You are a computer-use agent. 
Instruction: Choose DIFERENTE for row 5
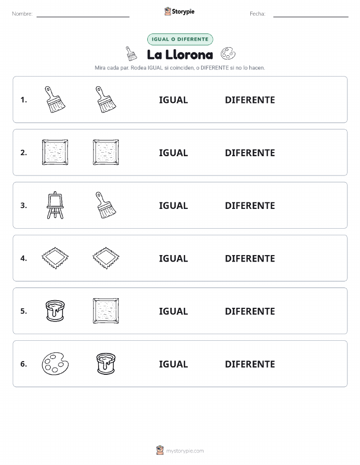coord(250,311)
